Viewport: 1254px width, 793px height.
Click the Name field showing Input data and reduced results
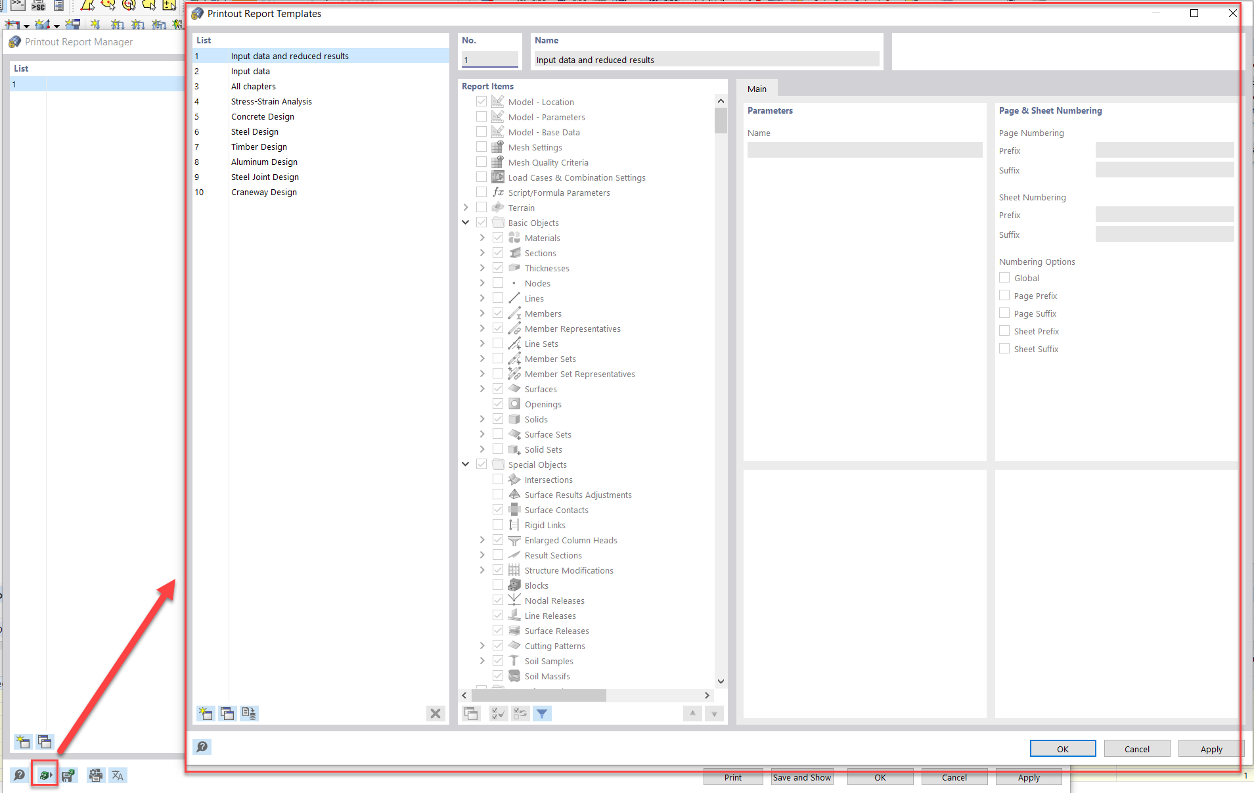[707, 59]
